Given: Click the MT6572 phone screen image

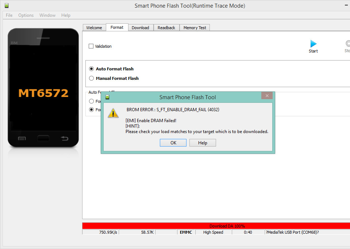Looking at the screenshot, I should point(43,88).
